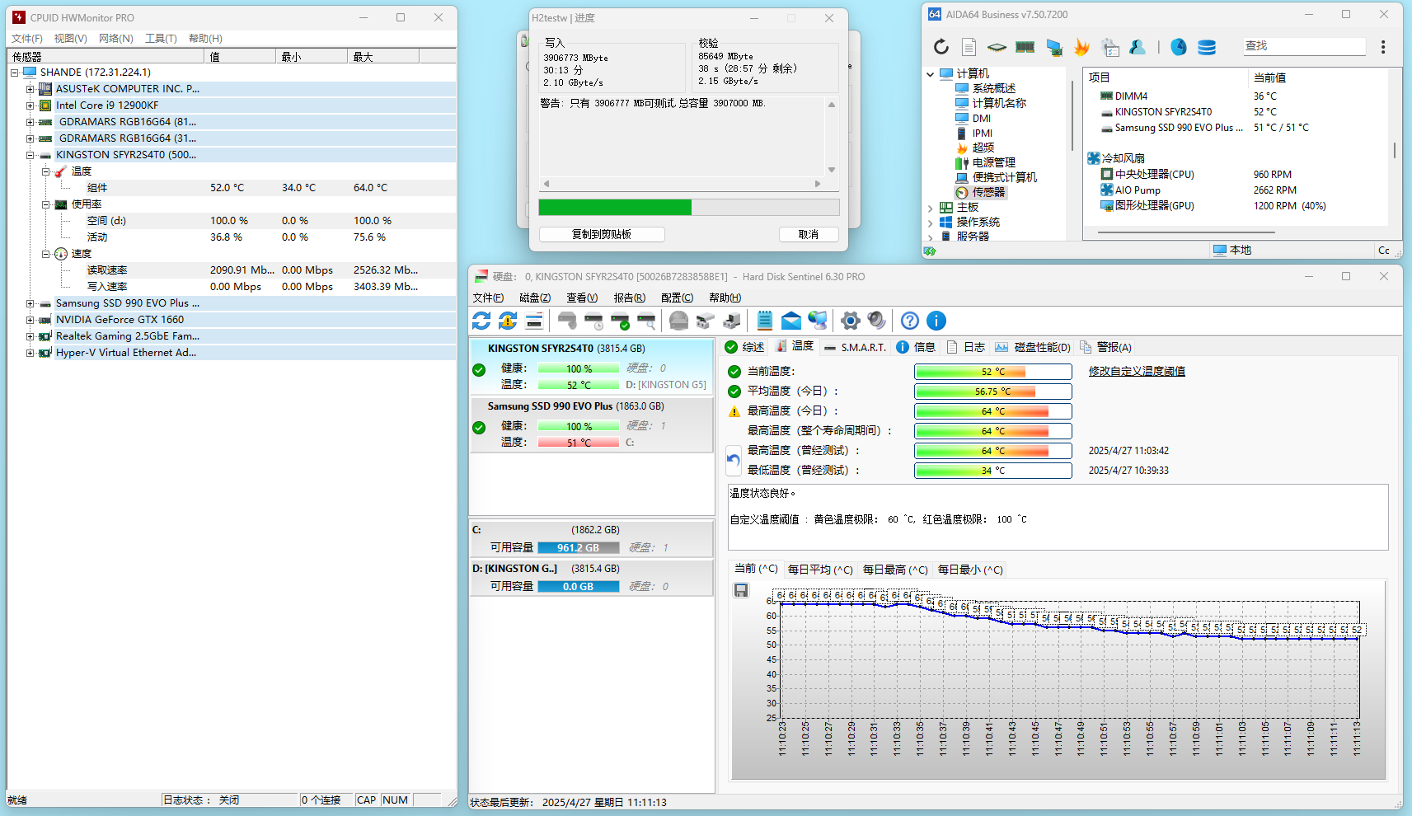Screen dimensions: 1412x816
Task: Click the blue info circle toolbar icon
Action: 936,321
